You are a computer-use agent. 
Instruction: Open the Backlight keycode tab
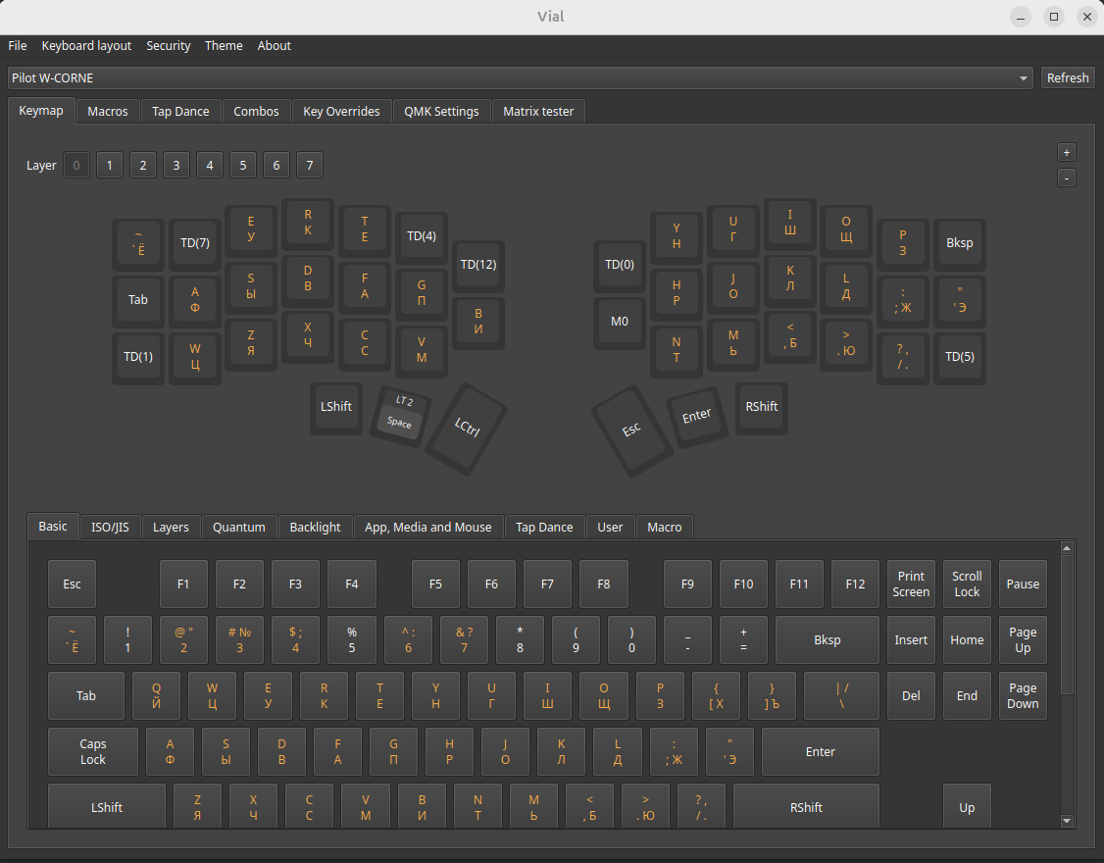316,527
